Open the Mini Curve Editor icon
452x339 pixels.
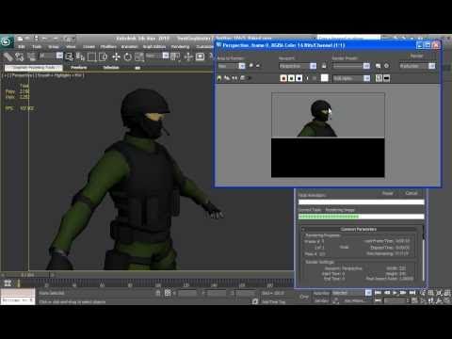point(8,283)
